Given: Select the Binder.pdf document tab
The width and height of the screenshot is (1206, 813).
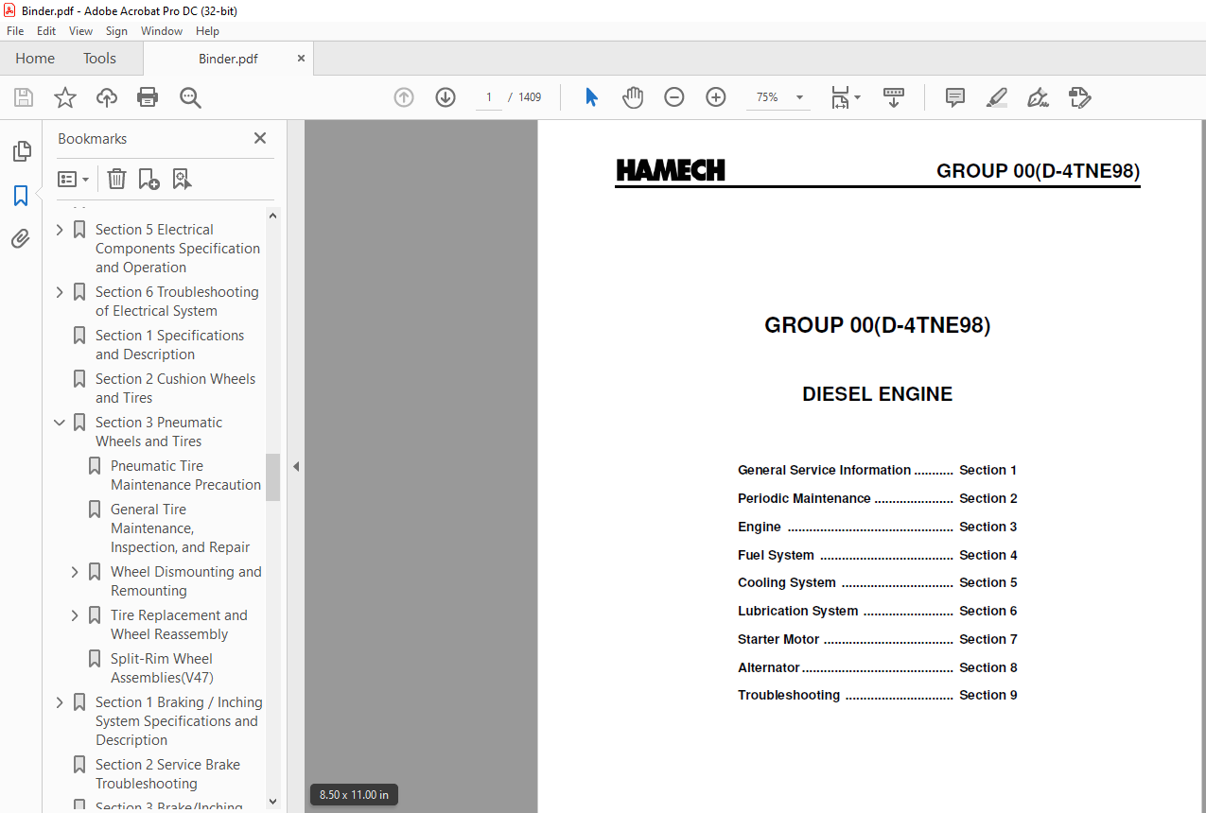Looking at the screenshot, I should [x=228, y=59].
